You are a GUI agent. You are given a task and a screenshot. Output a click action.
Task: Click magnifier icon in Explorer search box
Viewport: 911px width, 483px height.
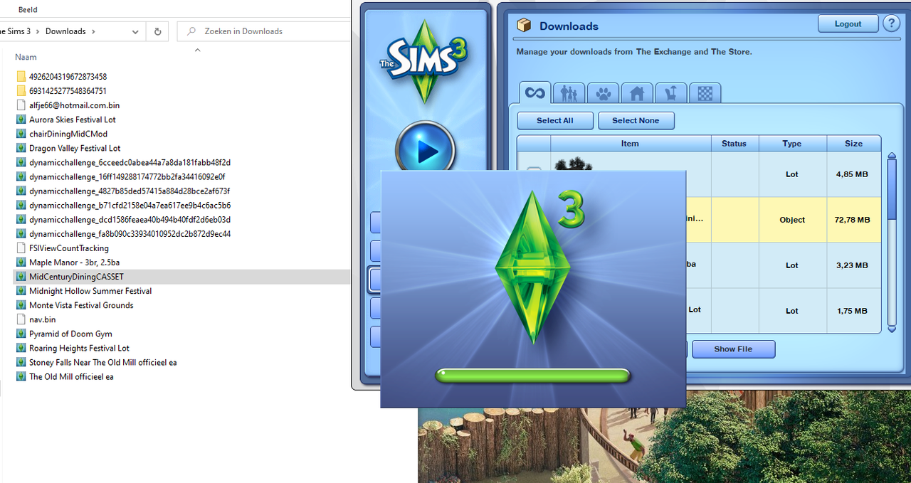coord(191,31)
